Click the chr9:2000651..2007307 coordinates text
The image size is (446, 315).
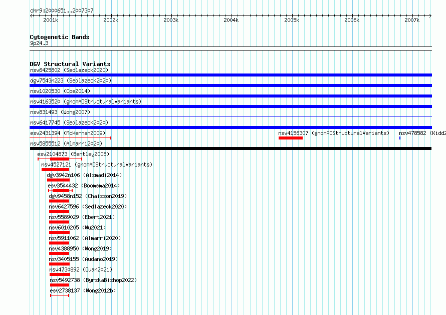pyautogui.click(x=62, y=10)
